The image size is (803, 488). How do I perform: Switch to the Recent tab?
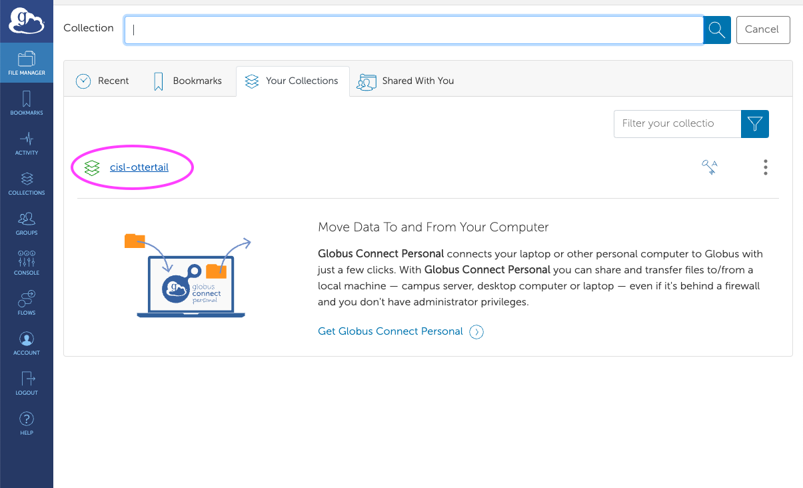pyautogui.click(x=103, y=81)
